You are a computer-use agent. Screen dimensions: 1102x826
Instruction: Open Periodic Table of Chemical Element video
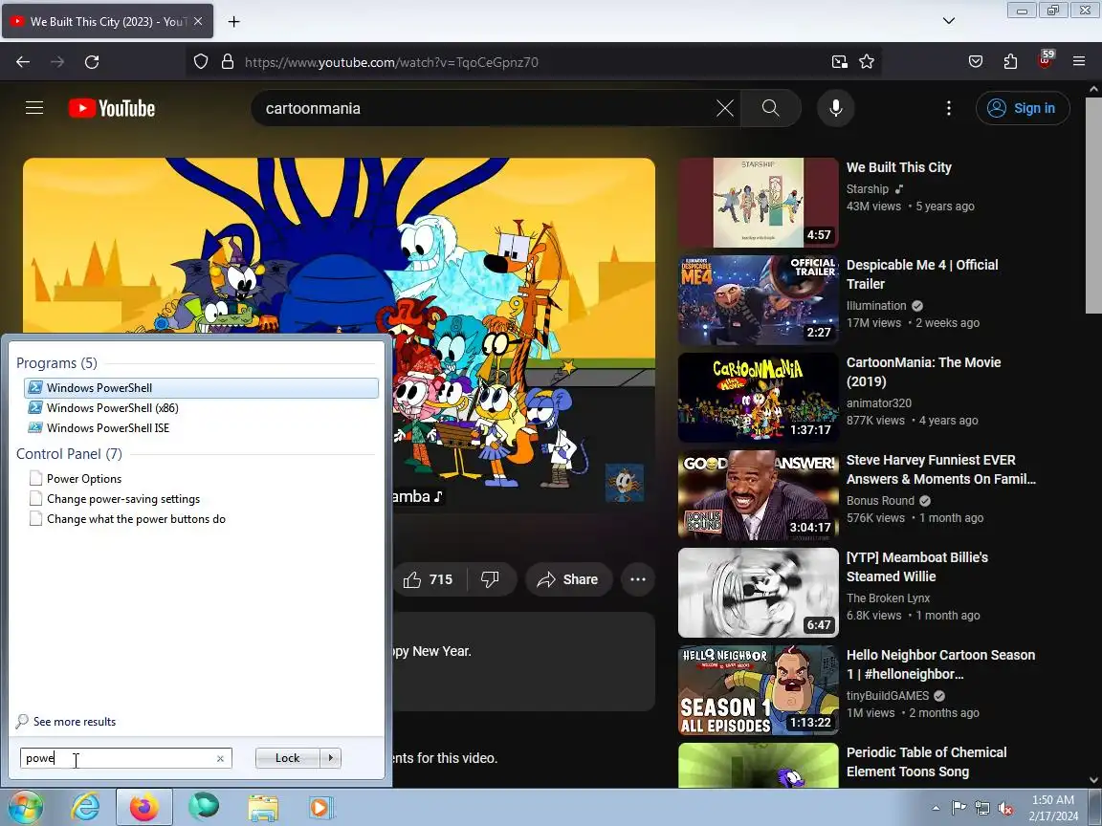tap(926, 762)
